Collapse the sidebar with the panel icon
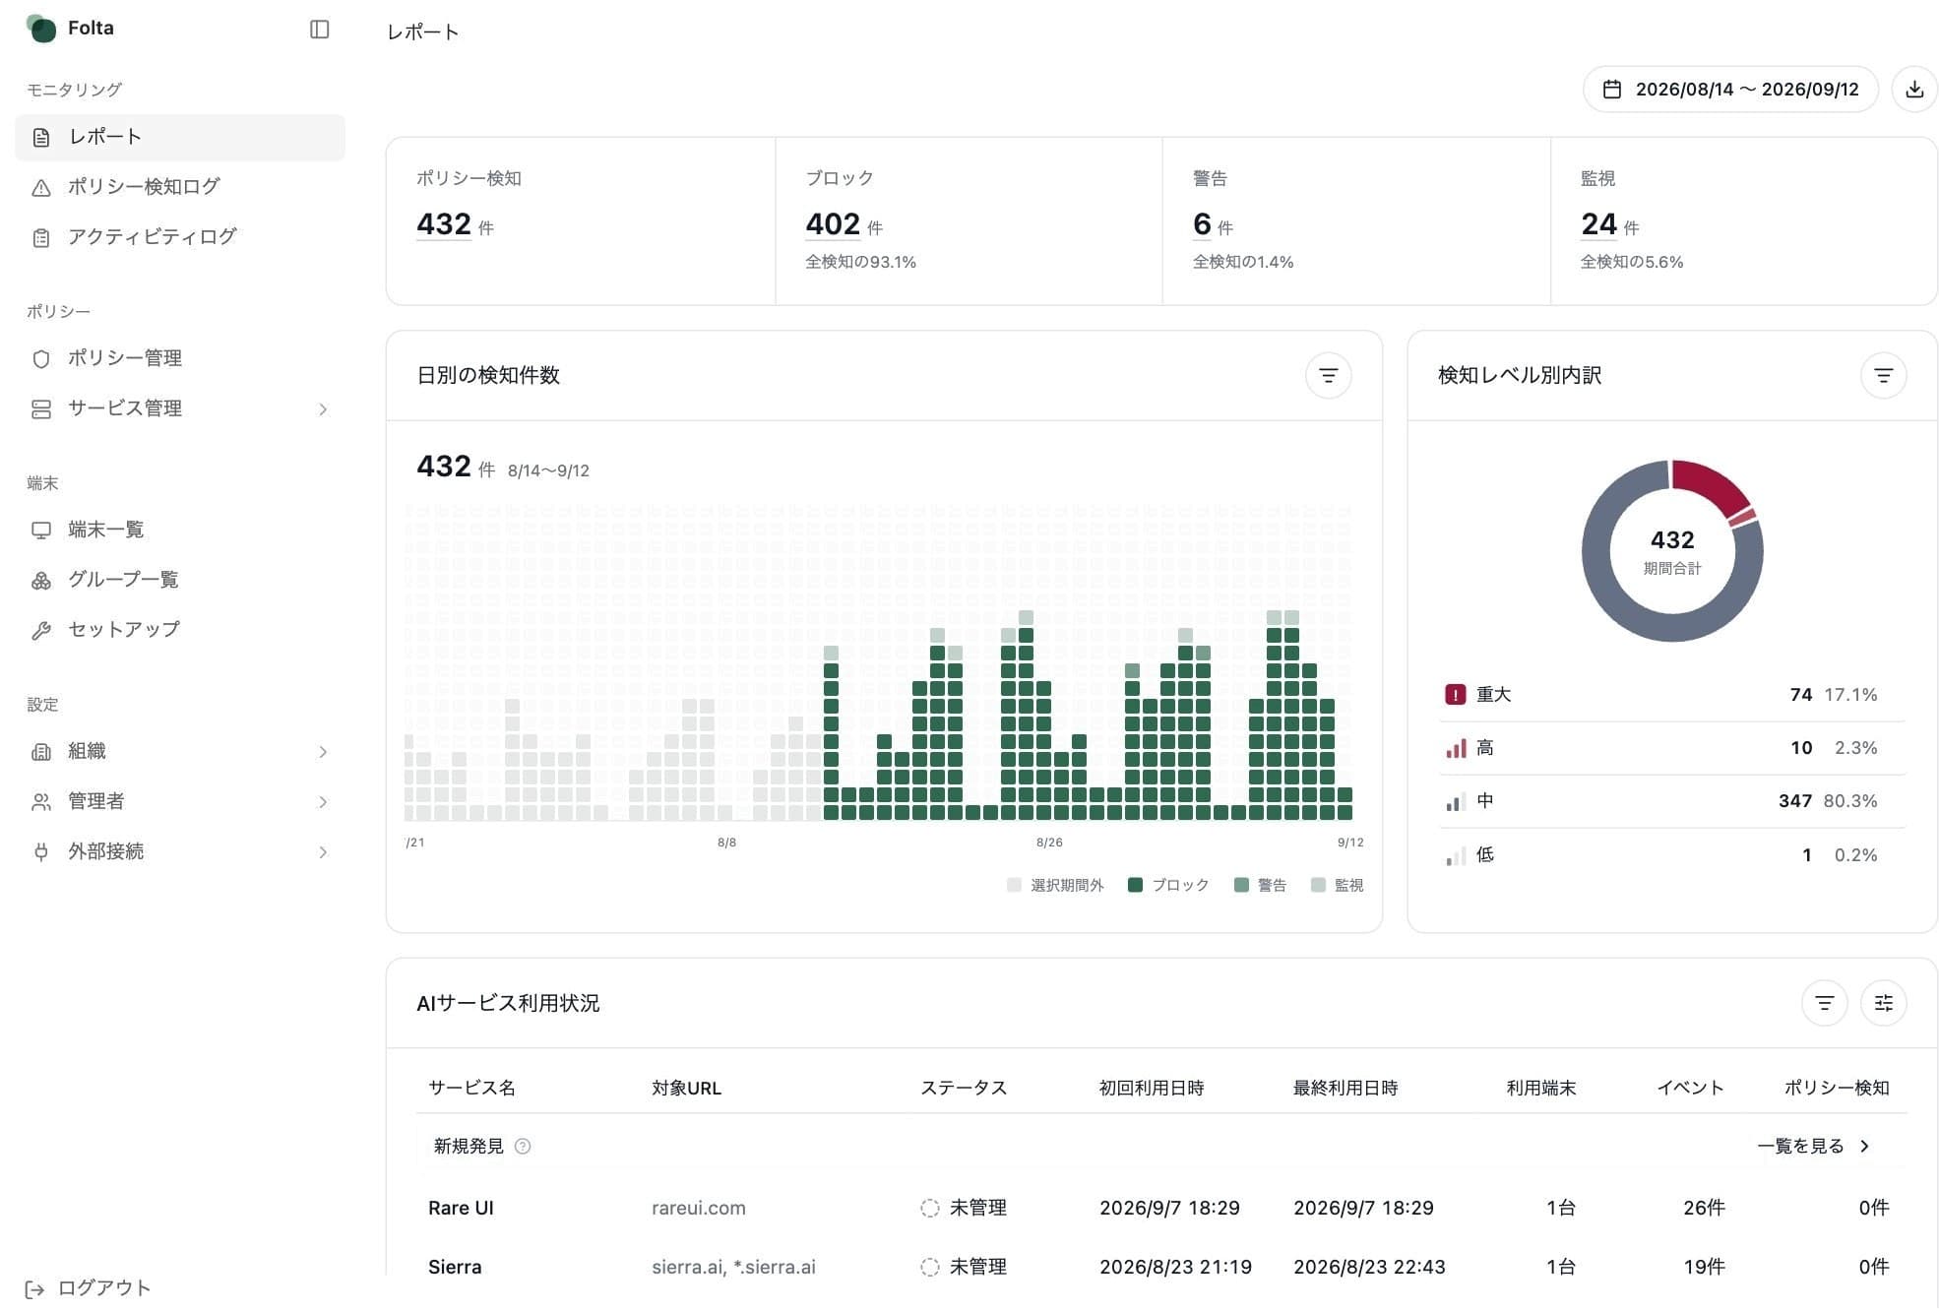The height and width of the screenshot is (1313, 1939). (x=319, y=30)
